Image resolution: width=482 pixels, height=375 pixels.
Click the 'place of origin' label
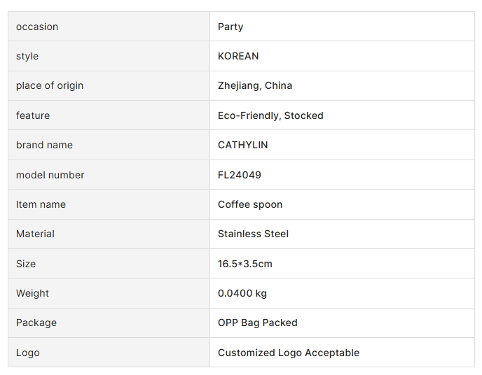pos(50,85)
